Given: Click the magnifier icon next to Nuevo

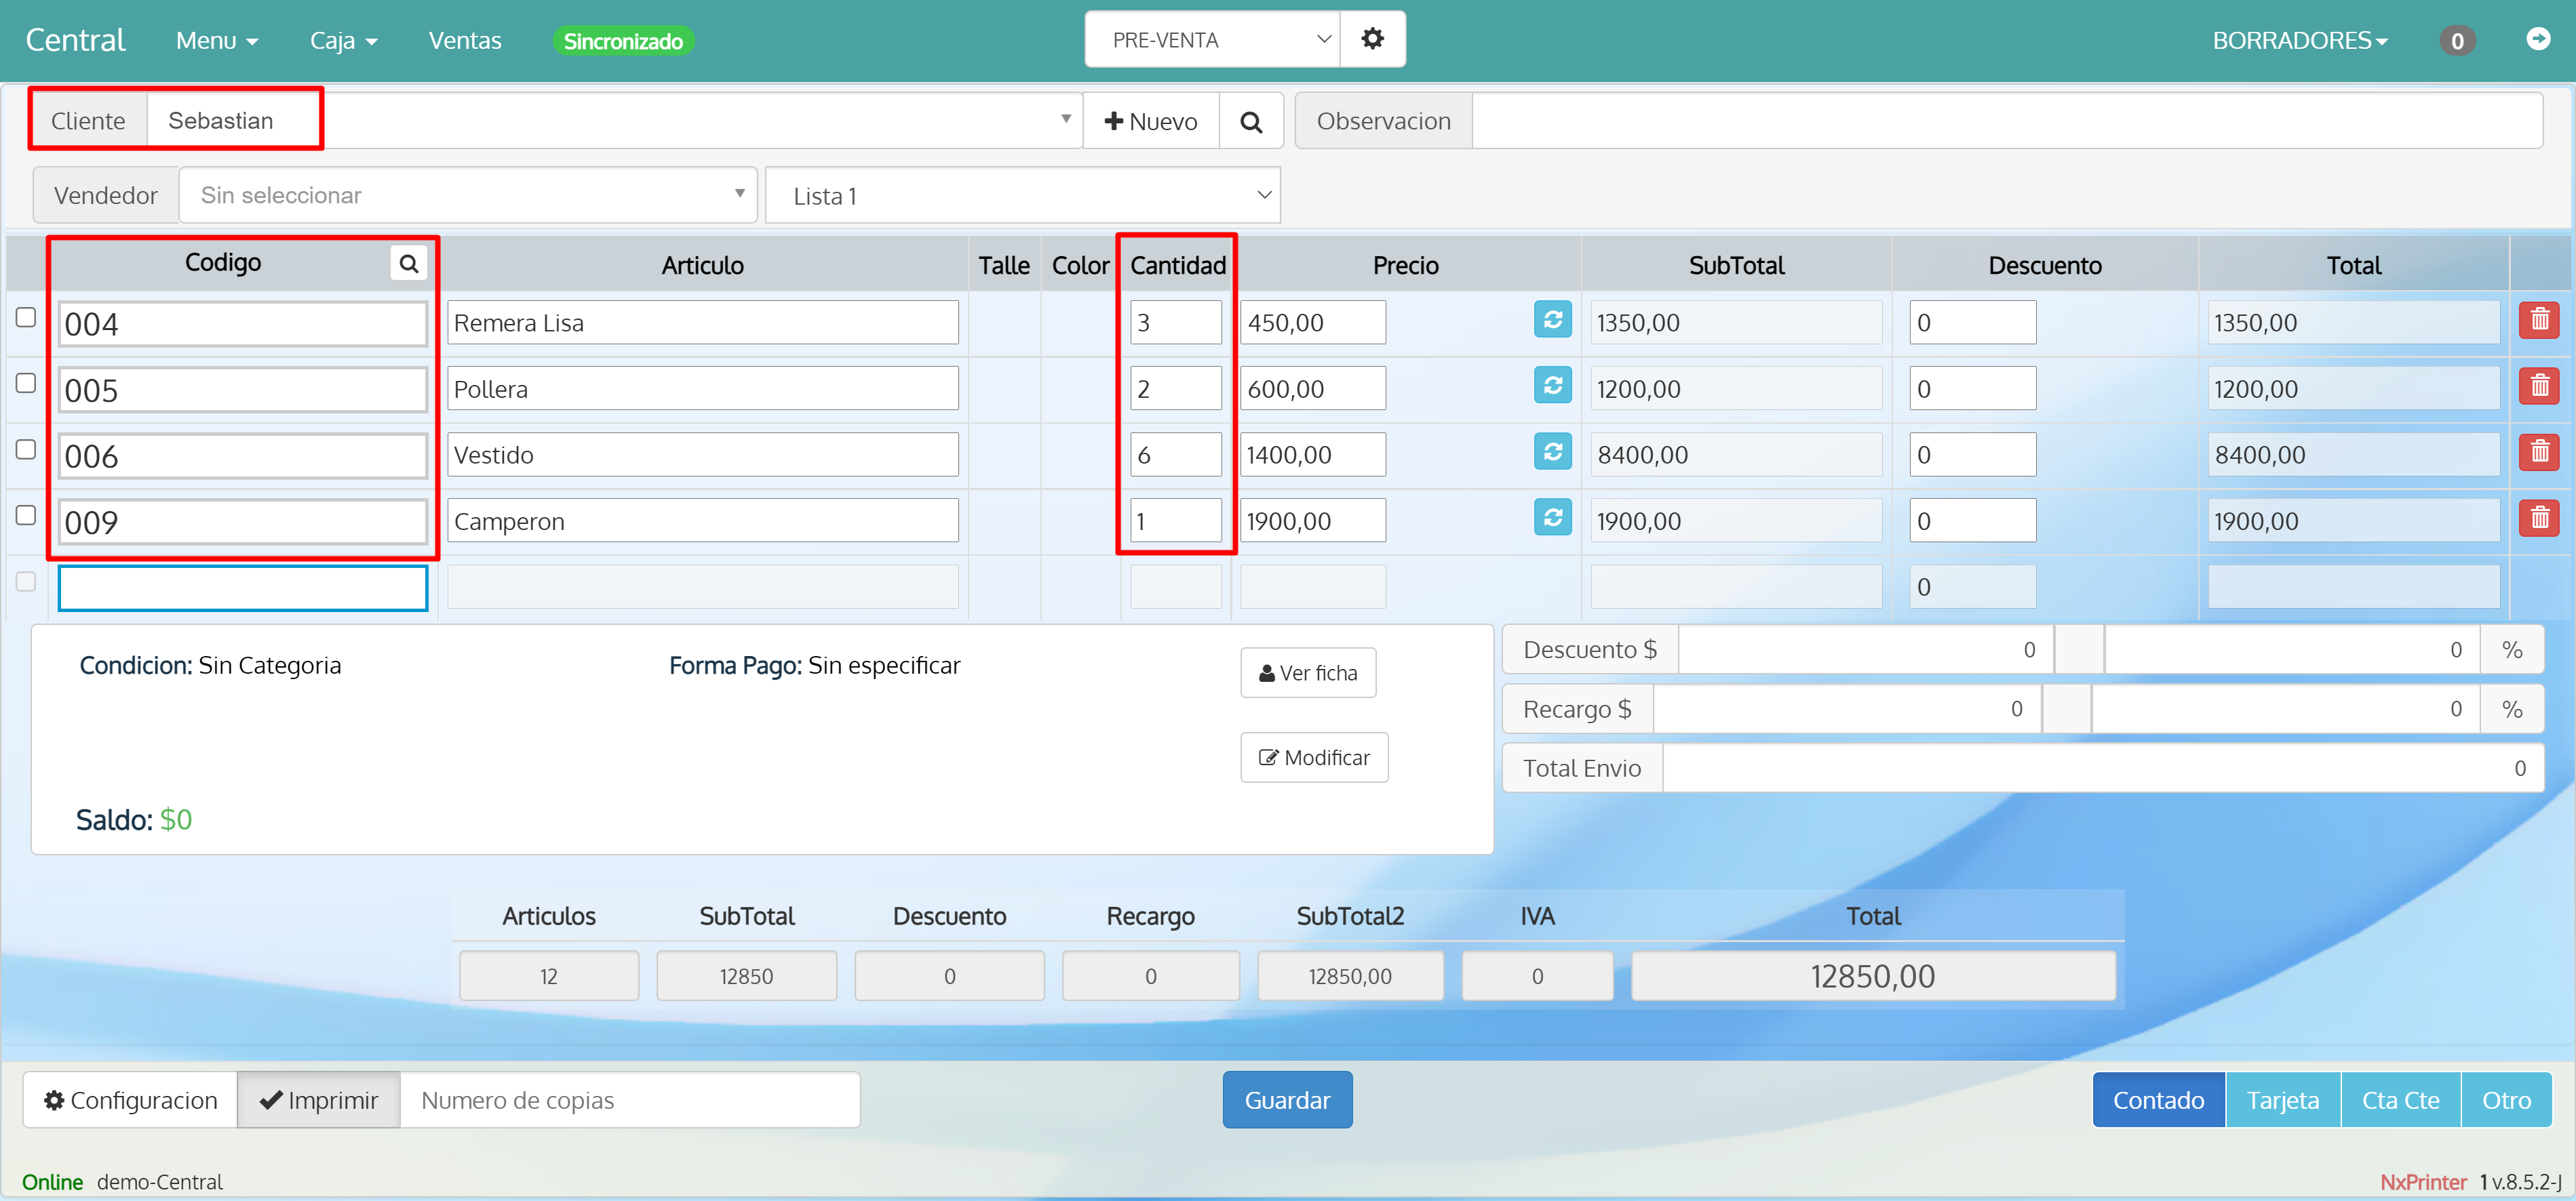Looking at the screenshot, I should 1250,122.
